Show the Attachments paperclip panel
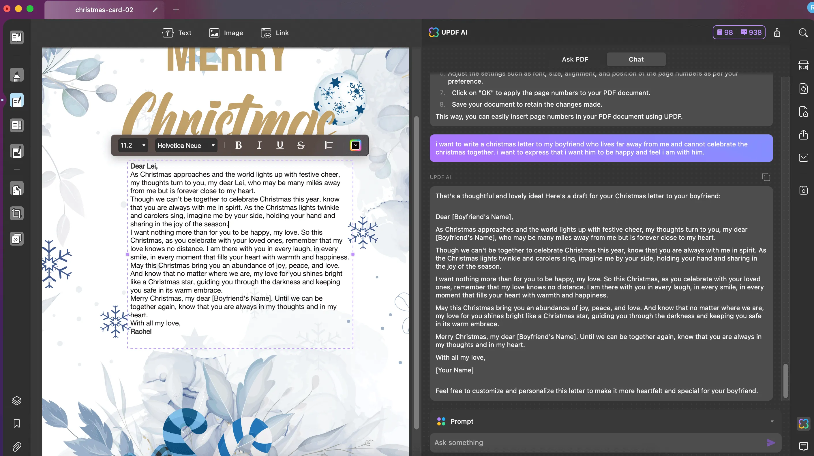814x456 pixels. [16, 446]
